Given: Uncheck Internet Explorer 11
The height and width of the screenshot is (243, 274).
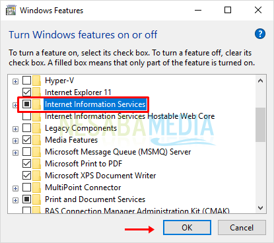Looking at the screenshot, I should [27, 92].
